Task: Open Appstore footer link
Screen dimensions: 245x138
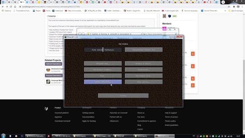Action: coord(58,117)
